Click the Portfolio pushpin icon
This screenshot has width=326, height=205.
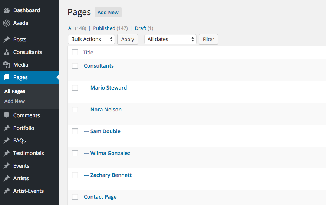7,128
